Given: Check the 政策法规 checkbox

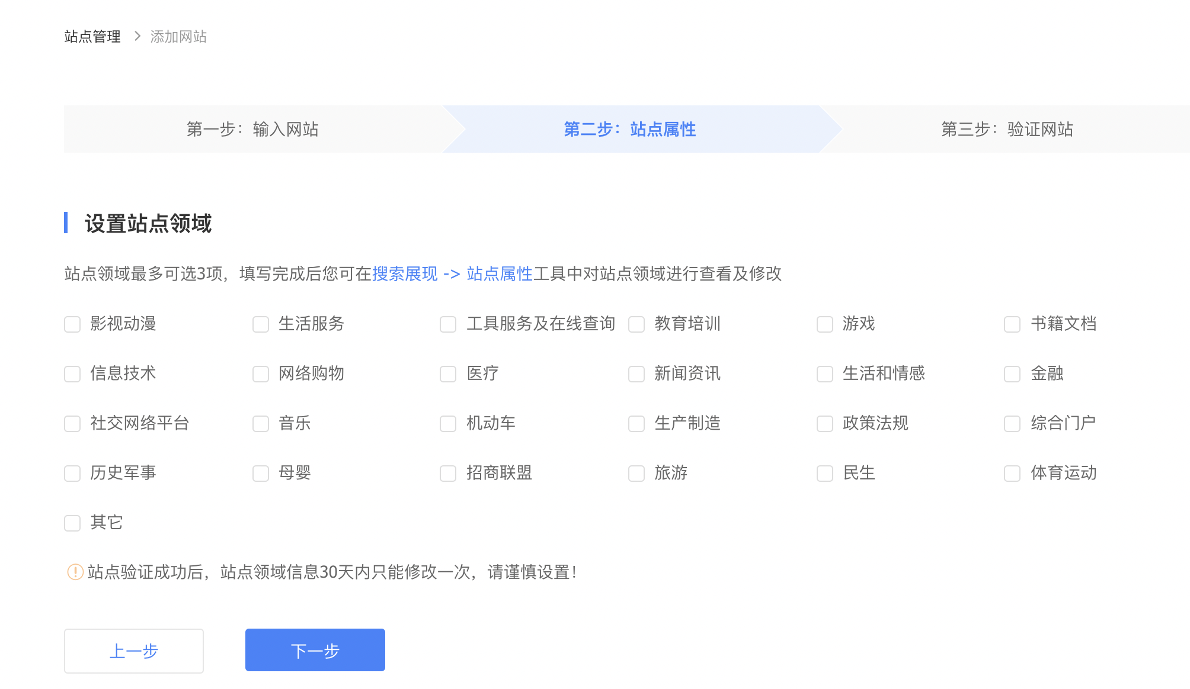Looking at the screenshot, I should coord(825,424).
